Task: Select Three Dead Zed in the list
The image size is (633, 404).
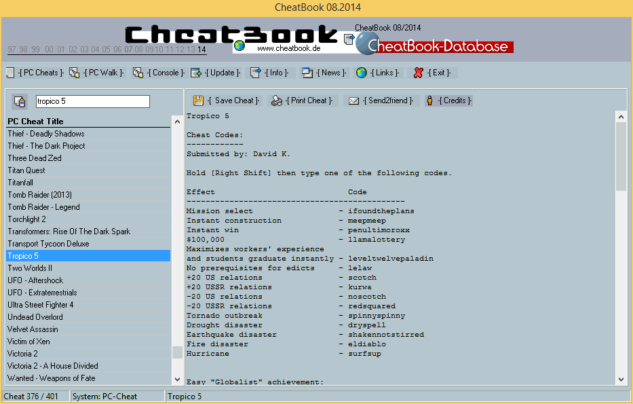Action: pyautogui.click(x=89, y=158)
